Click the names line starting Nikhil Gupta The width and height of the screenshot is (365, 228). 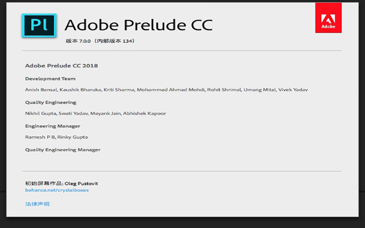95,113
